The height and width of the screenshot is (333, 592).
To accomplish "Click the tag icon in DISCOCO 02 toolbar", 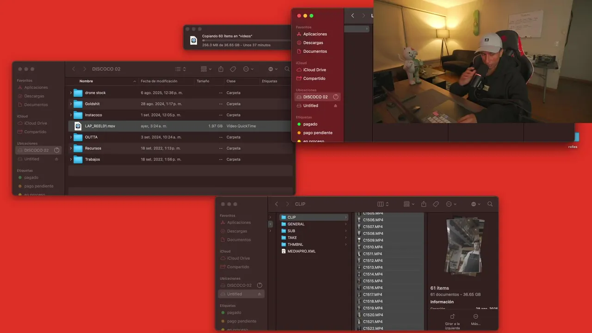I will [x=233, y=69].
